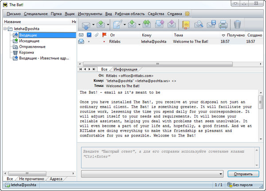Click the Forward message toolbar icon
The height and width of the screenshot is (191, 266).
pyautogui.click(x=159, y=25)
